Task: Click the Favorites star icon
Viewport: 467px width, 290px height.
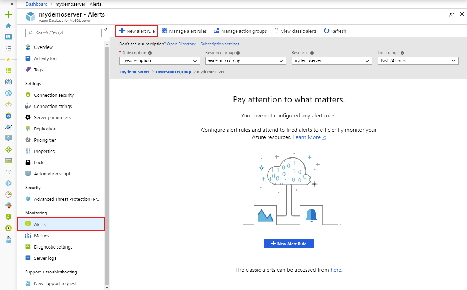Action: [8, 59]
